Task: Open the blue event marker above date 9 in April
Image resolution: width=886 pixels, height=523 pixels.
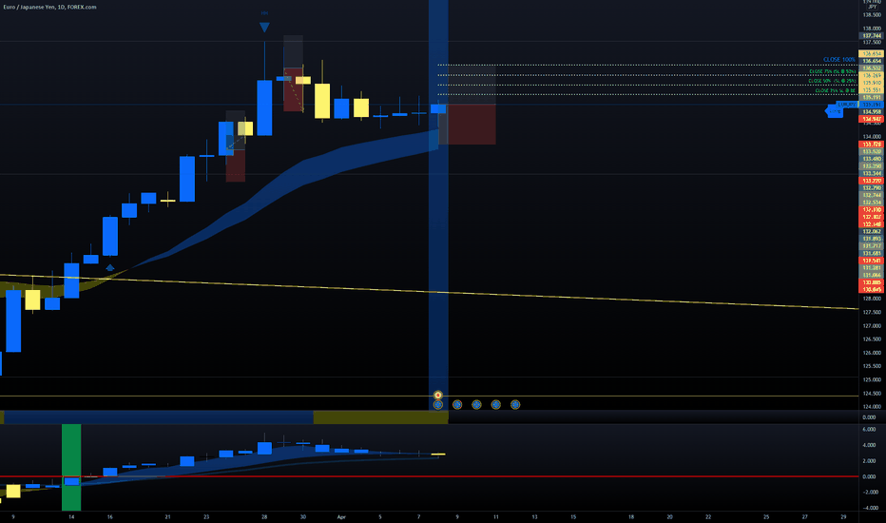Action: click(x=457, y=404)
